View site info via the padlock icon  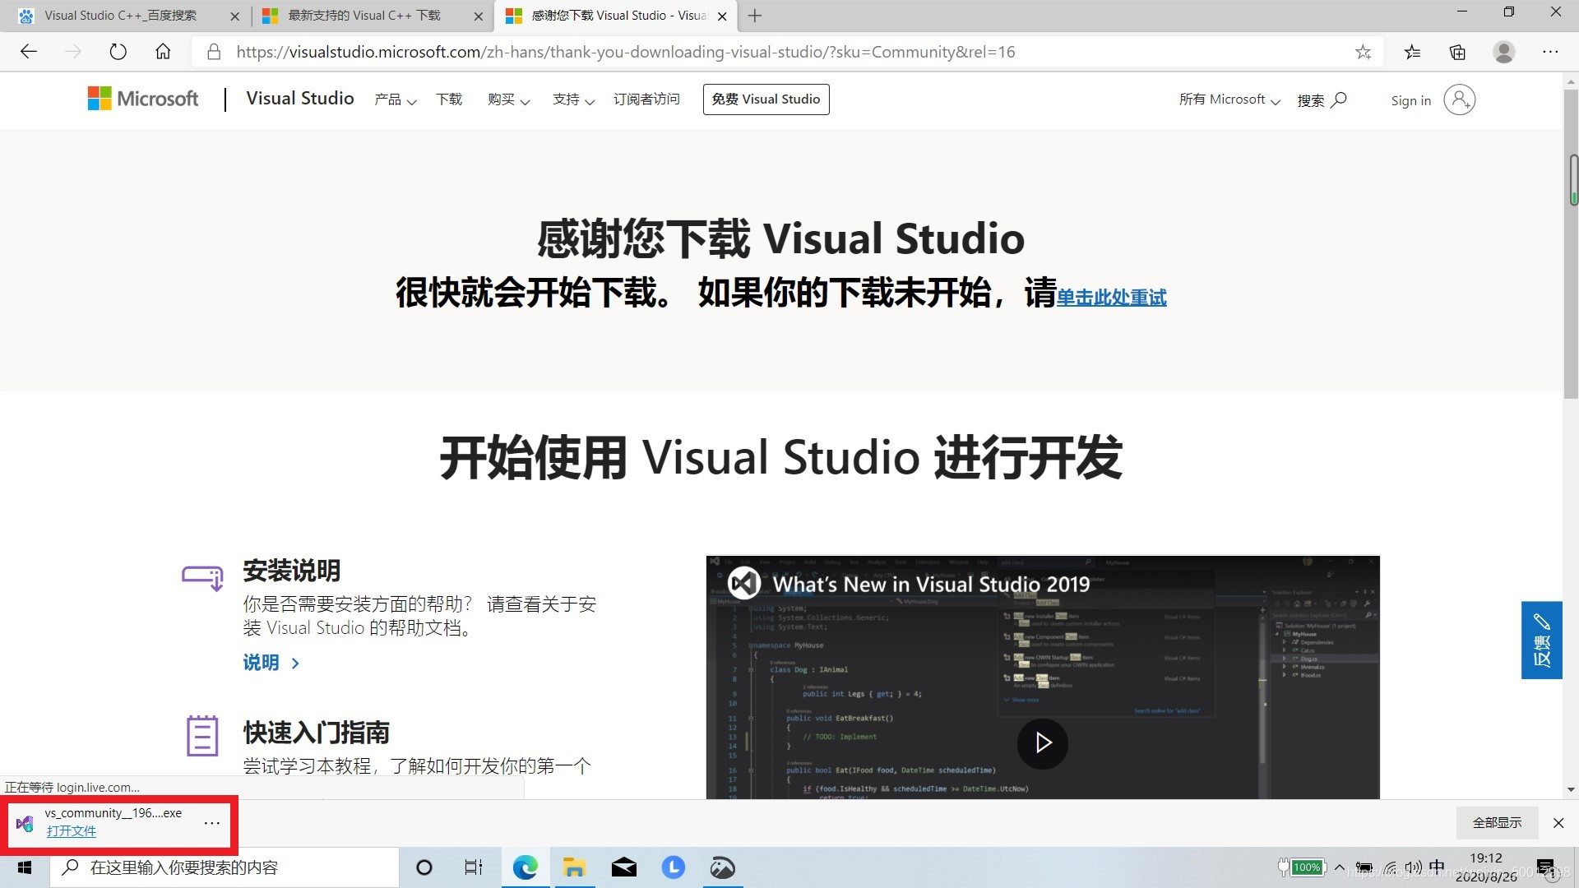click(x=214, y=52)
